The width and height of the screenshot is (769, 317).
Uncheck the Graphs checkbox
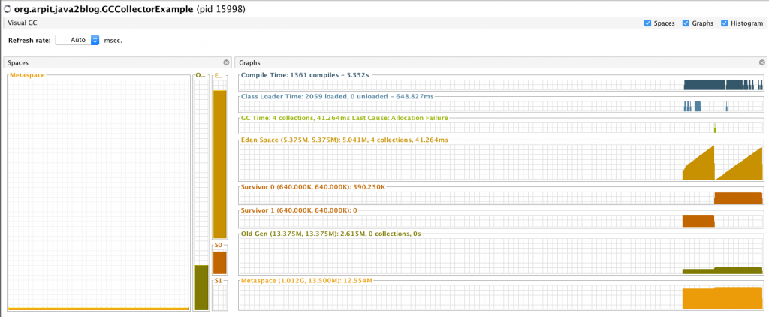click(686, 23)
